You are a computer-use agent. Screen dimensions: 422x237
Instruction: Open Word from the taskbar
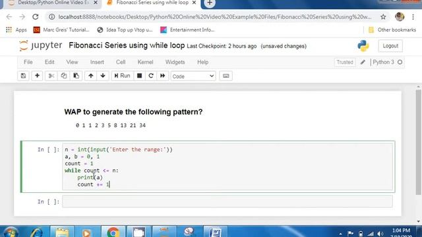click(216, 232)
